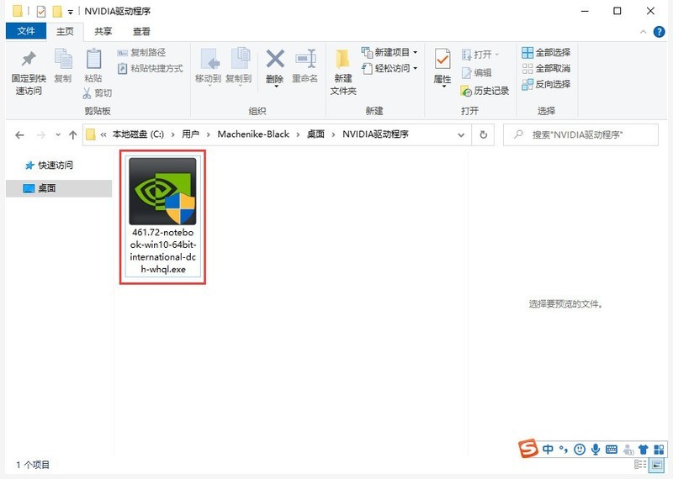Open New item (新建项目) dropdown
The height and width of the screenshot is (479, 673).
pyautogui.click(x=389, y=52)
